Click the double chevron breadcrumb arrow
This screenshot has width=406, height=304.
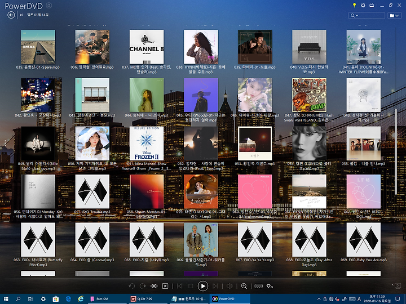(21, 15)
